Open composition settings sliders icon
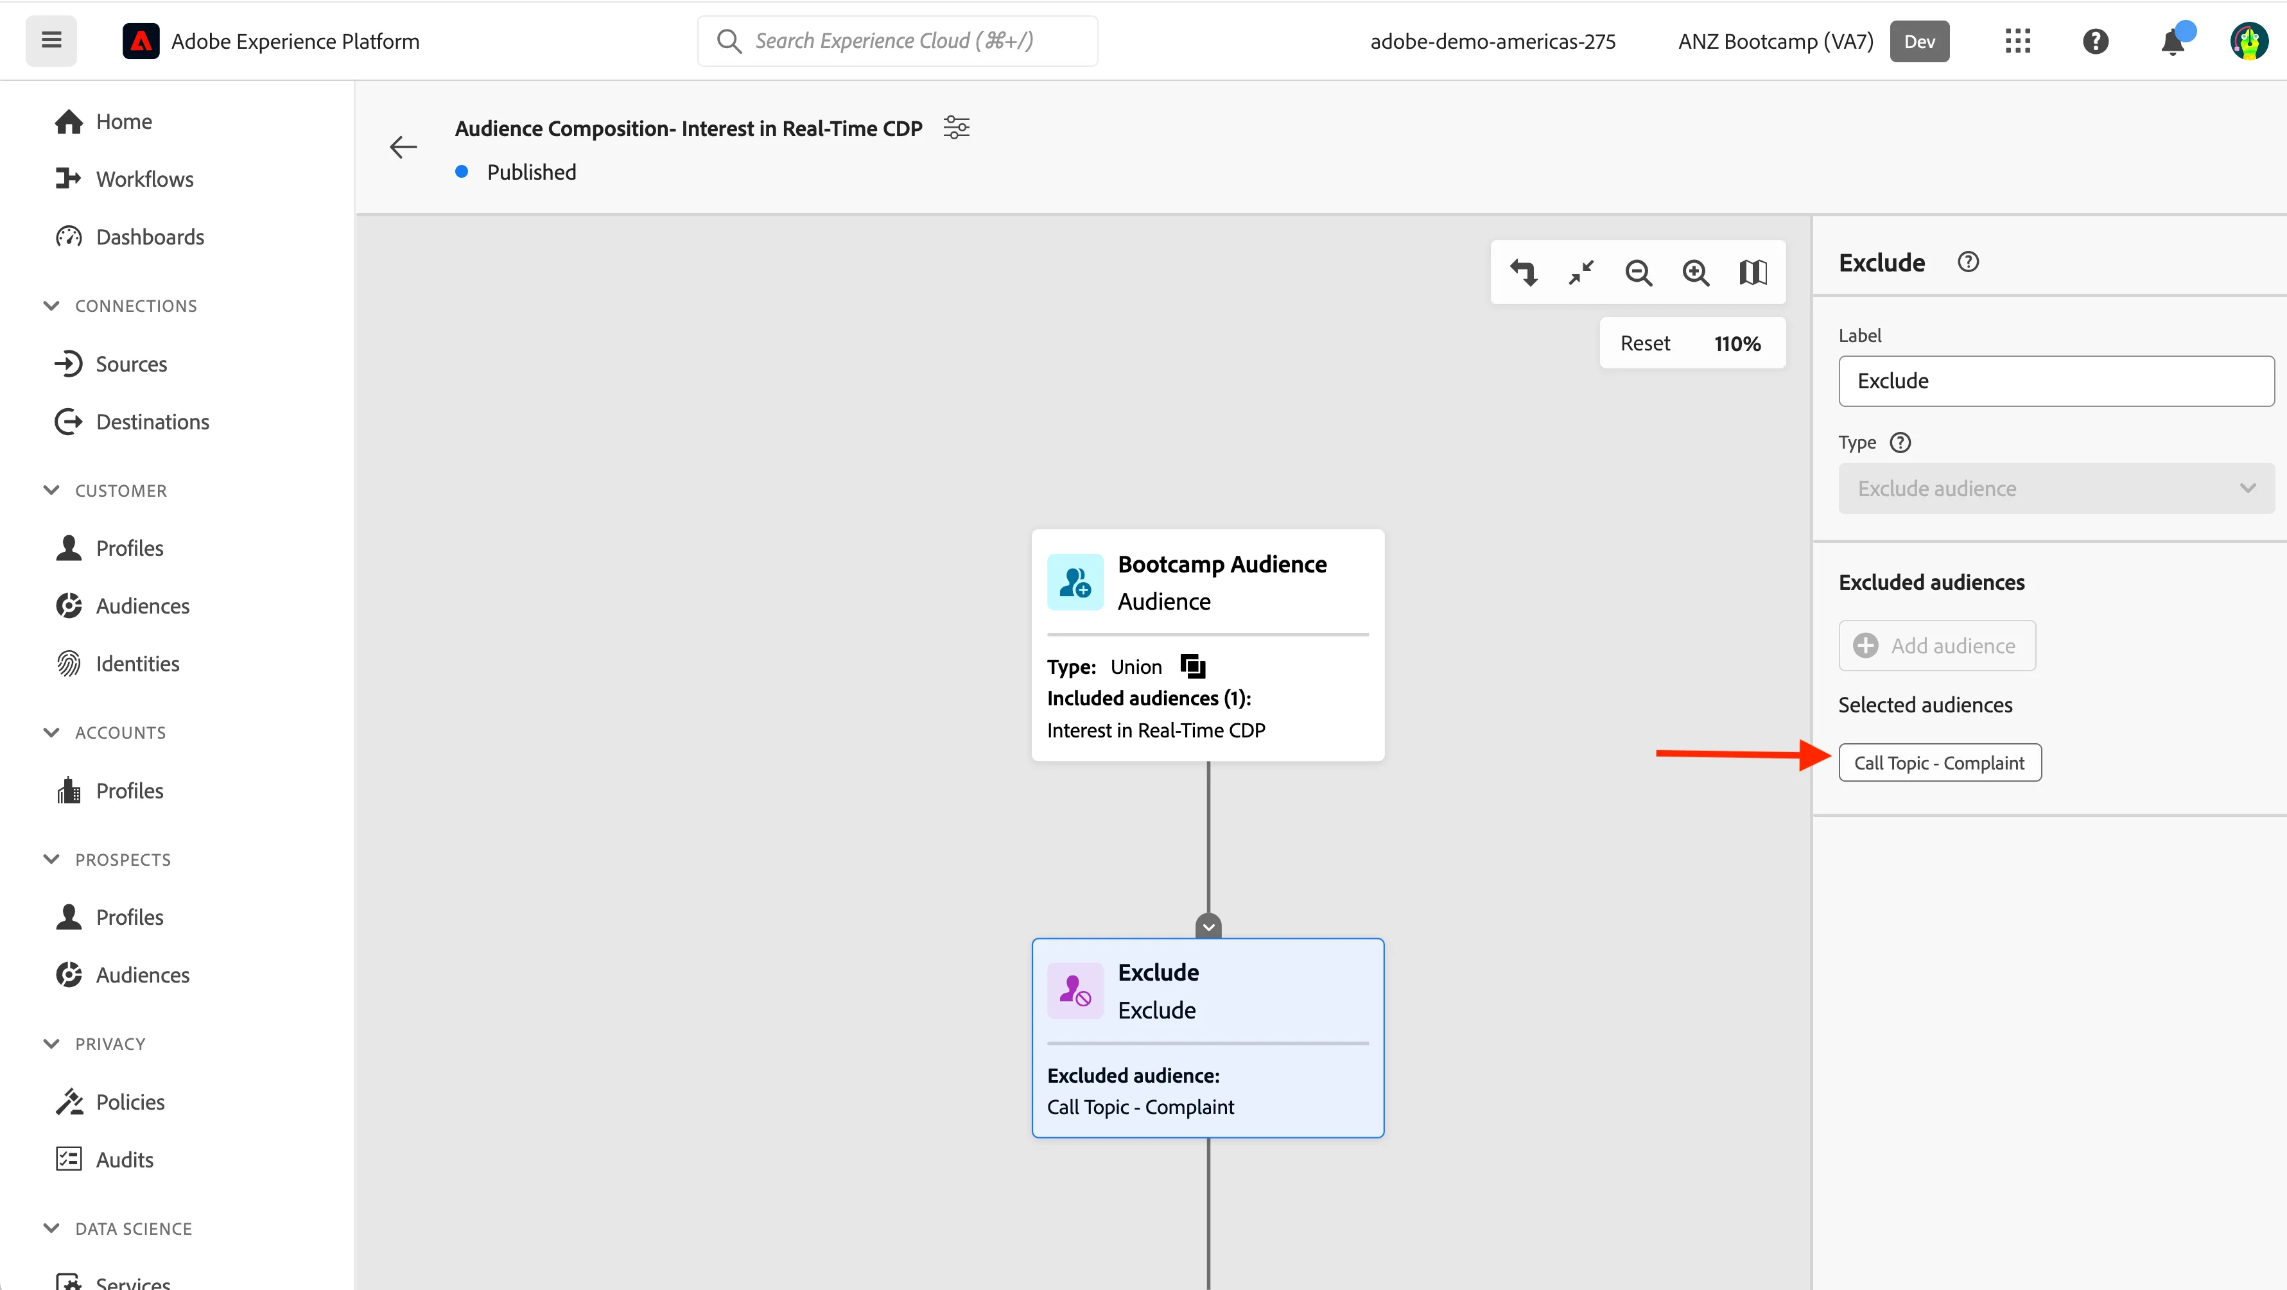 tap(956, 128)
